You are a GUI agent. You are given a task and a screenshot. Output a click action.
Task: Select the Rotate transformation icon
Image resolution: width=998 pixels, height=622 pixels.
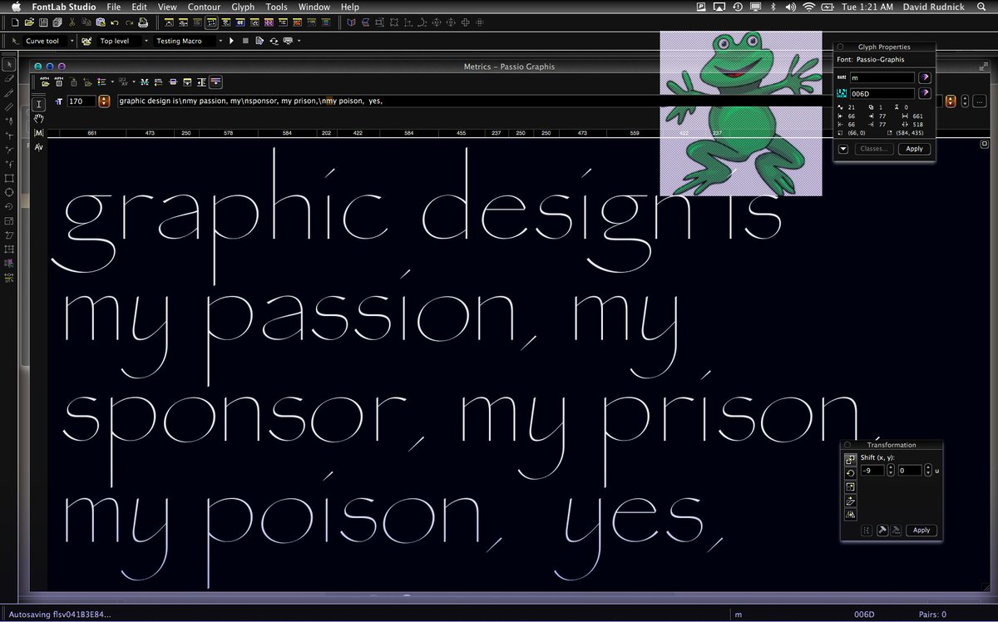pyautogui.click(x=851, y=473)
